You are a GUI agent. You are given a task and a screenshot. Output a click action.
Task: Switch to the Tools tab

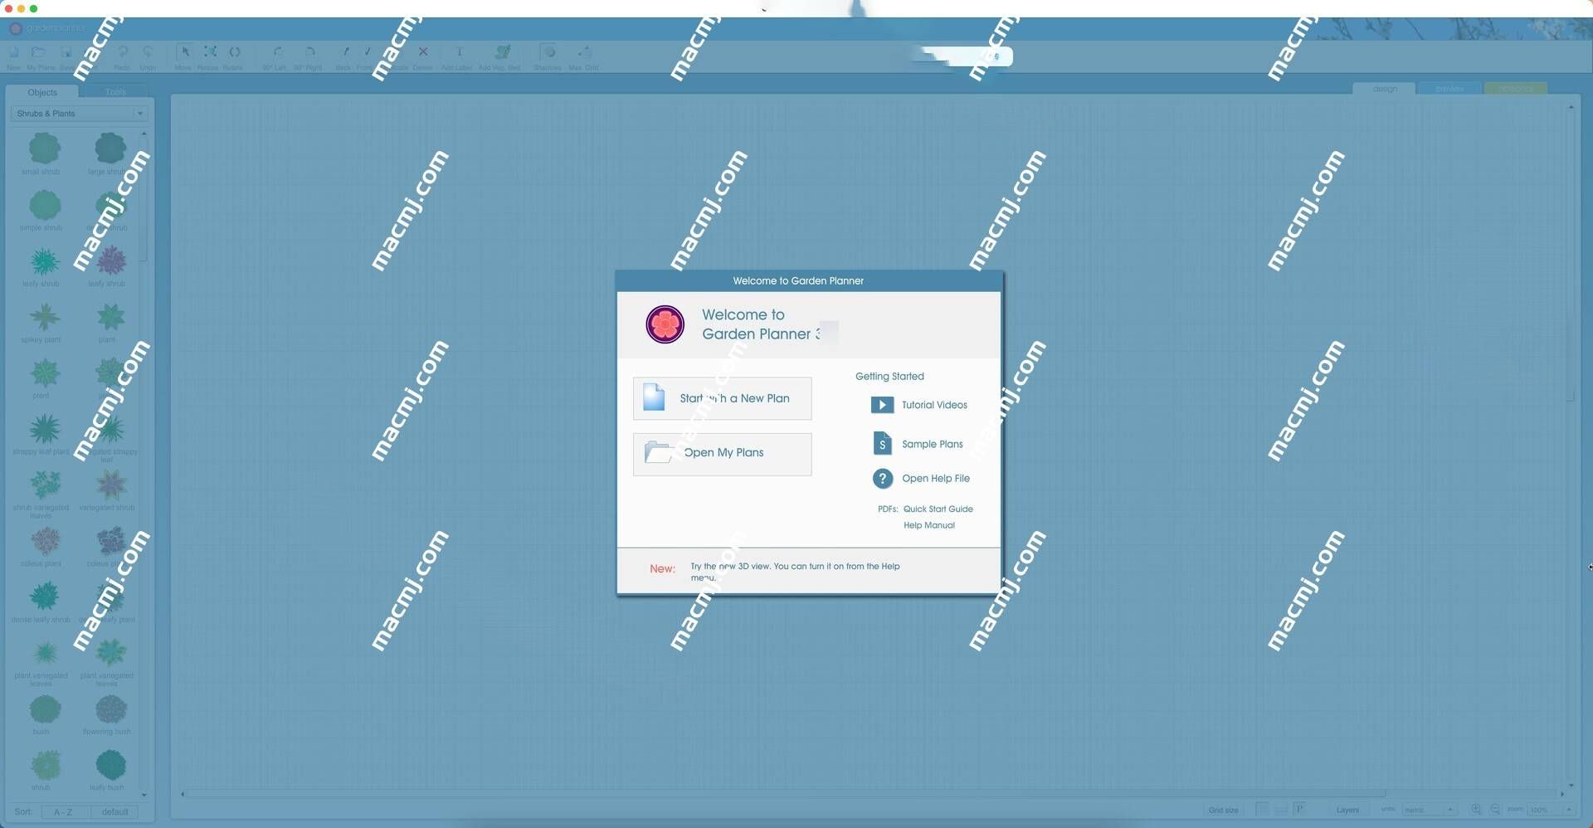coord(115,92)
